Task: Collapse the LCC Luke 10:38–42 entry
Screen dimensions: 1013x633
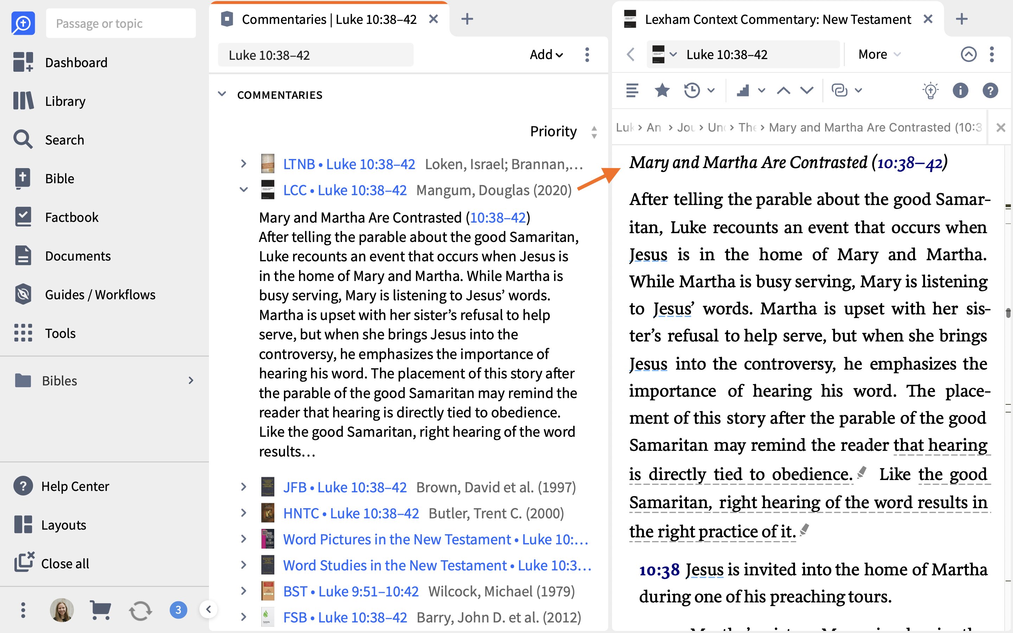Action: point(243,190)
